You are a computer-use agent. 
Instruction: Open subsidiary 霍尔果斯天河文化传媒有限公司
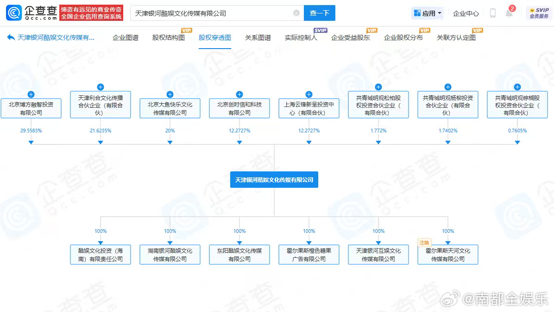click(447, 255)
